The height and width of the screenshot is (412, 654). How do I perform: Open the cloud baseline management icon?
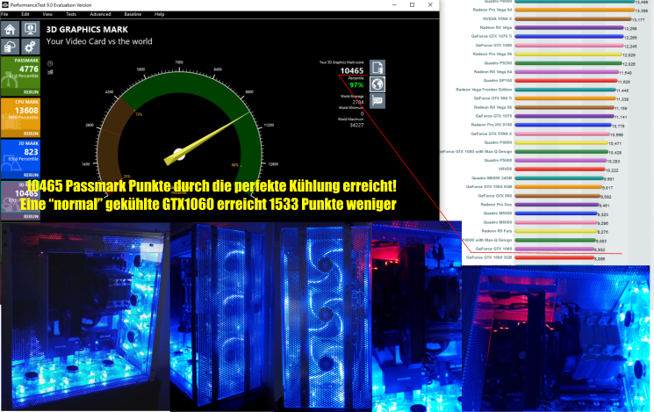coord(10,47)
